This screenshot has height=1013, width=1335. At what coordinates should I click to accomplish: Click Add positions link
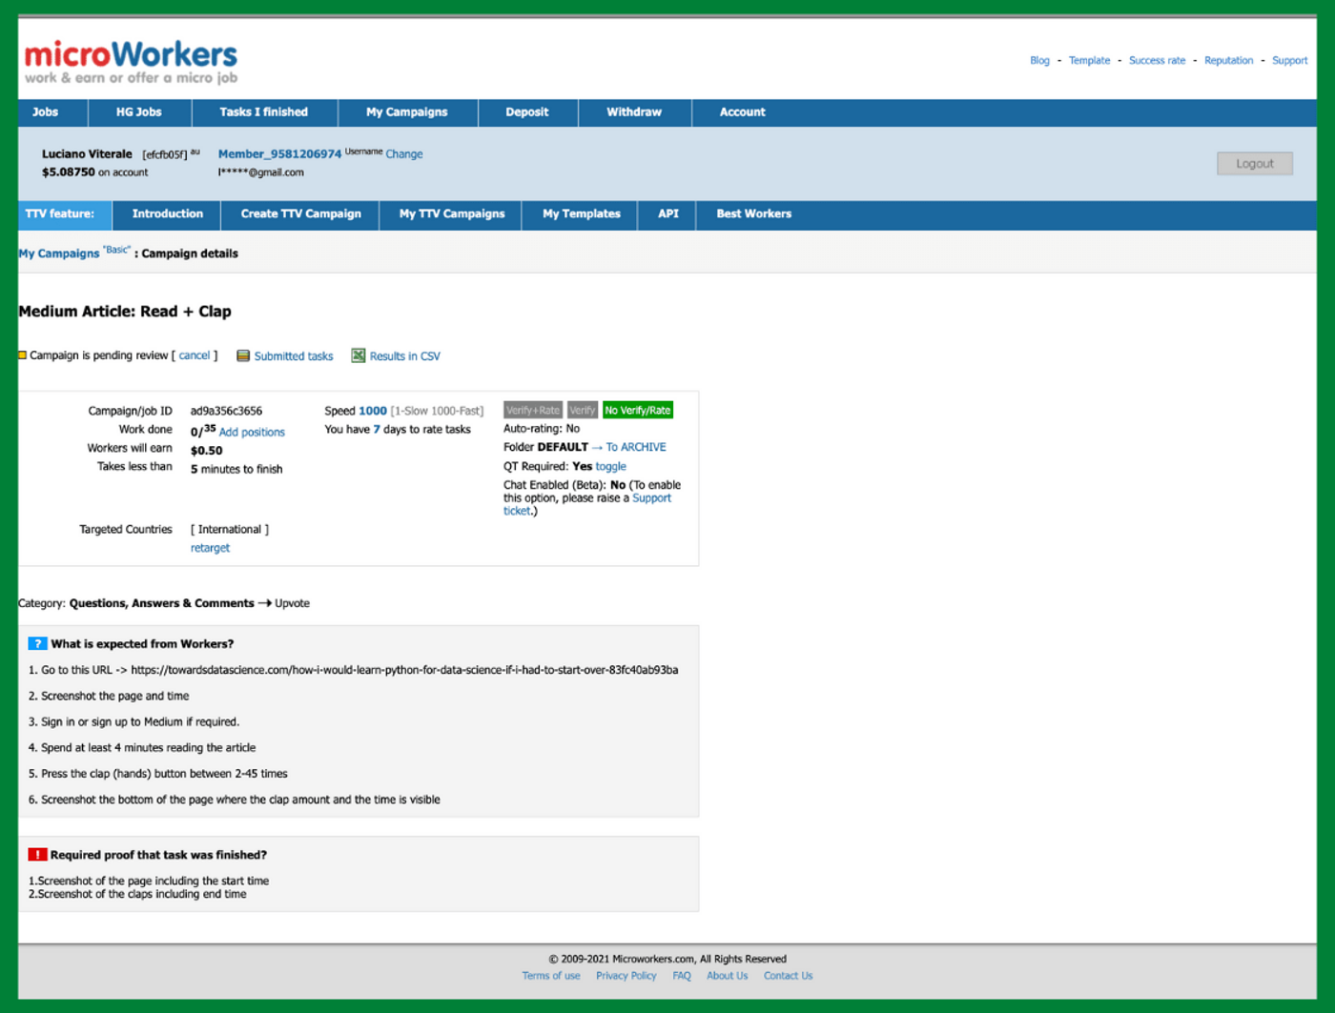(252, 433)
